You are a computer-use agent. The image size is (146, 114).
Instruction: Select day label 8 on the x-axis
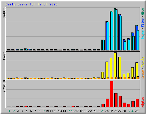pyautogui.click(x=39, y=111)
